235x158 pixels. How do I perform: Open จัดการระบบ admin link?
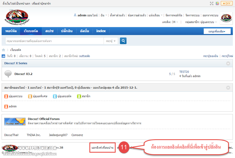tap(192, 15)
